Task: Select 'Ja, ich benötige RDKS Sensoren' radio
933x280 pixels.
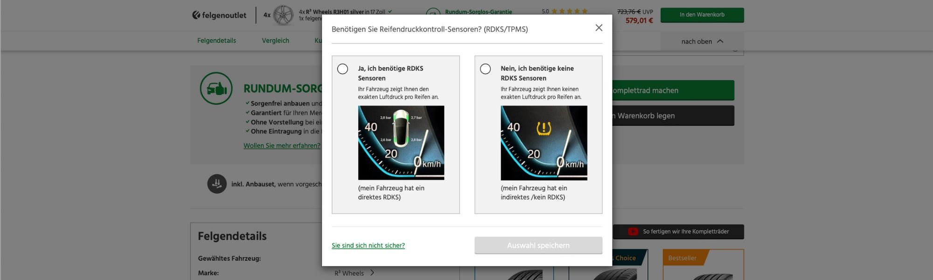Action: (342, 69)
